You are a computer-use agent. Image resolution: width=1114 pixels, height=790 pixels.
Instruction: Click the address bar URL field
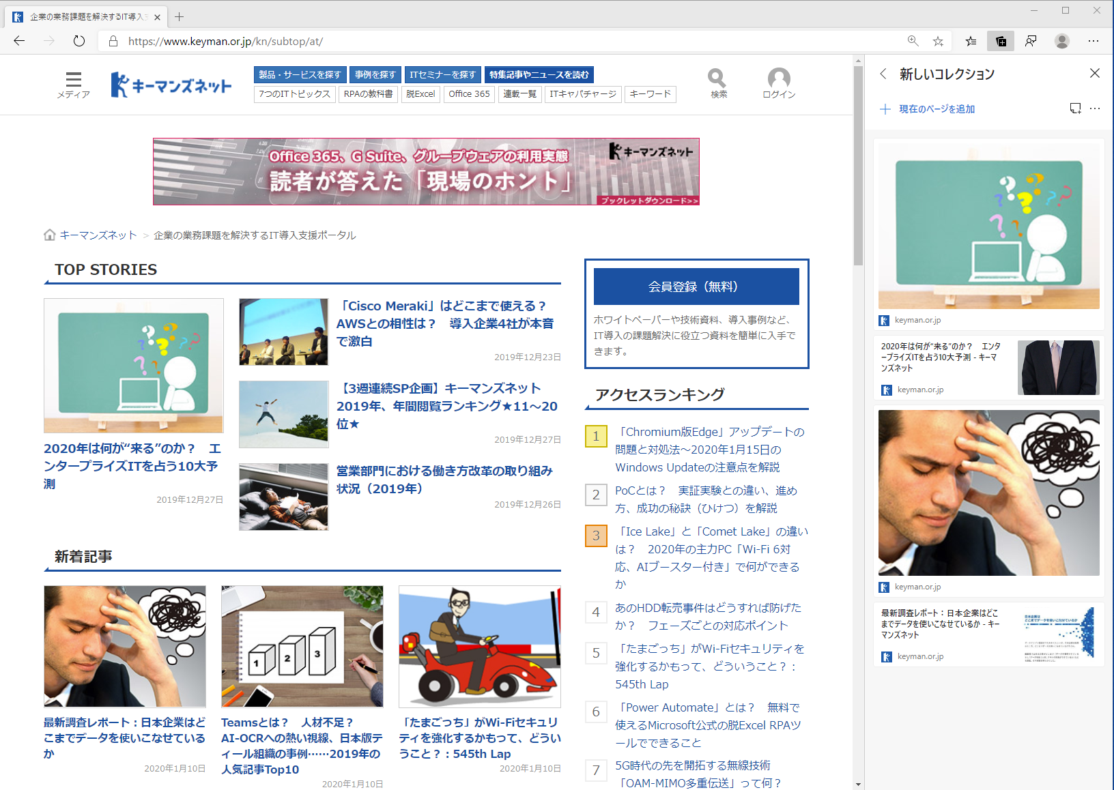click(505, 41)
